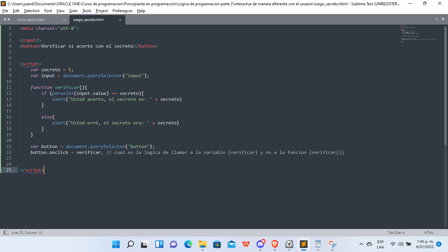Click 'var secreto = 5;' code line
The width and height of the screenshot is (448, 252).
tap(52, 70)
